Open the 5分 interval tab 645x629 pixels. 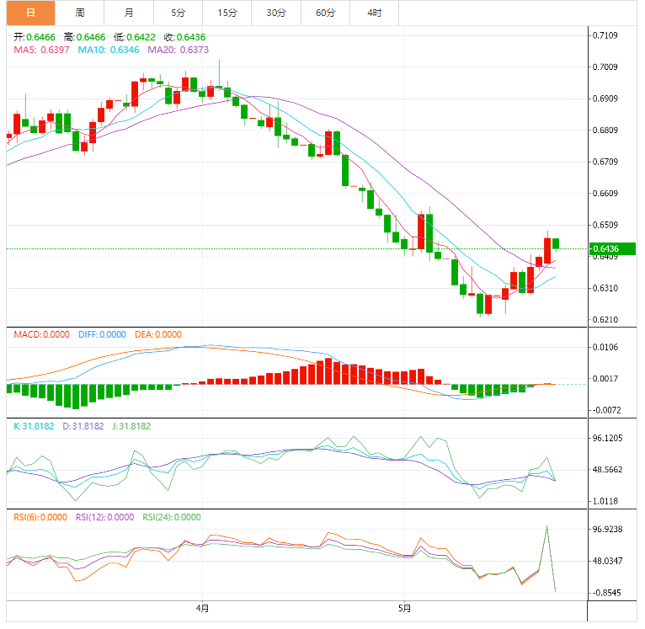[x=179, y=13]
